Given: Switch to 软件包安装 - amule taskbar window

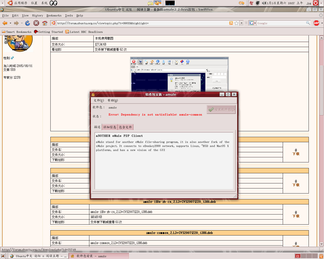Looking at the screenshot, I should [x=99, y=256].
